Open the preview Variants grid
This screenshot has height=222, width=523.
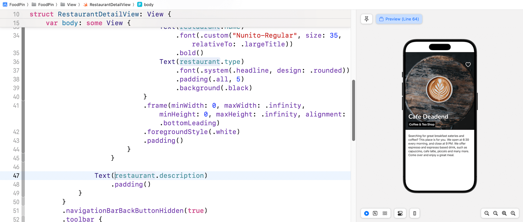pyautogui.click(x=385, y=213)
